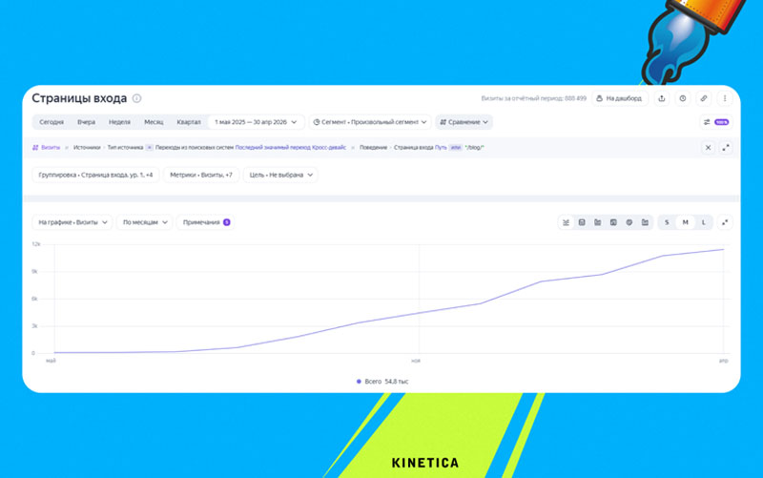The height and width of the screenshot is (478, 763).
Task: Click the 6k y-axis label
Action: [34, 299]
